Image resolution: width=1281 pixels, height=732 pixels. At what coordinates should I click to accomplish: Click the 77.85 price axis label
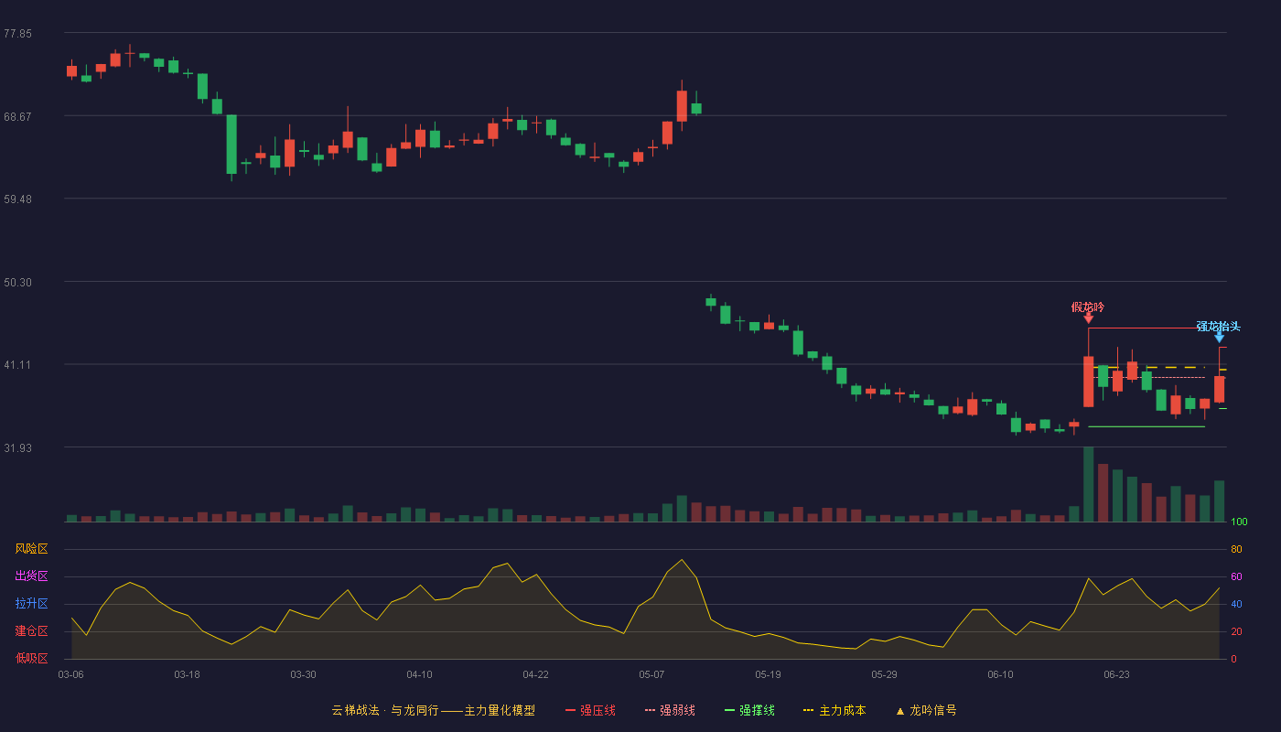pos(17,34)
